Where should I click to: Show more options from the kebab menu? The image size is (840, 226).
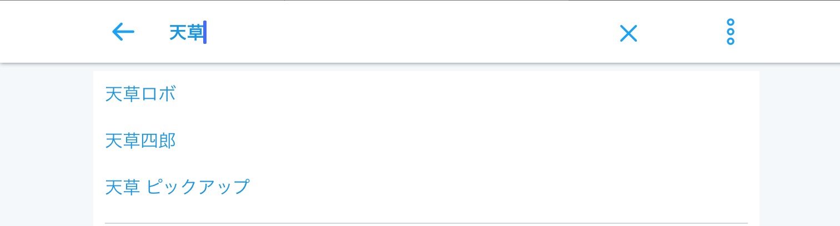[x=730, y=32]
